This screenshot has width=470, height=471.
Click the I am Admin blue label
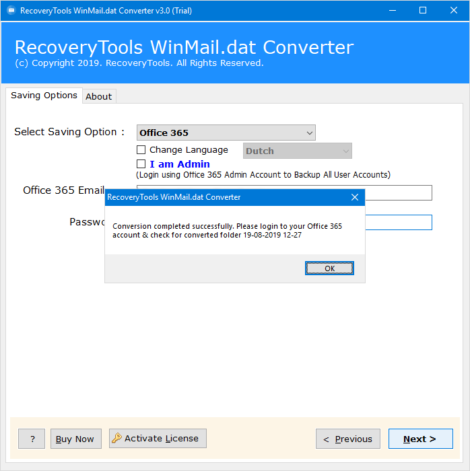tap(180, 164)
